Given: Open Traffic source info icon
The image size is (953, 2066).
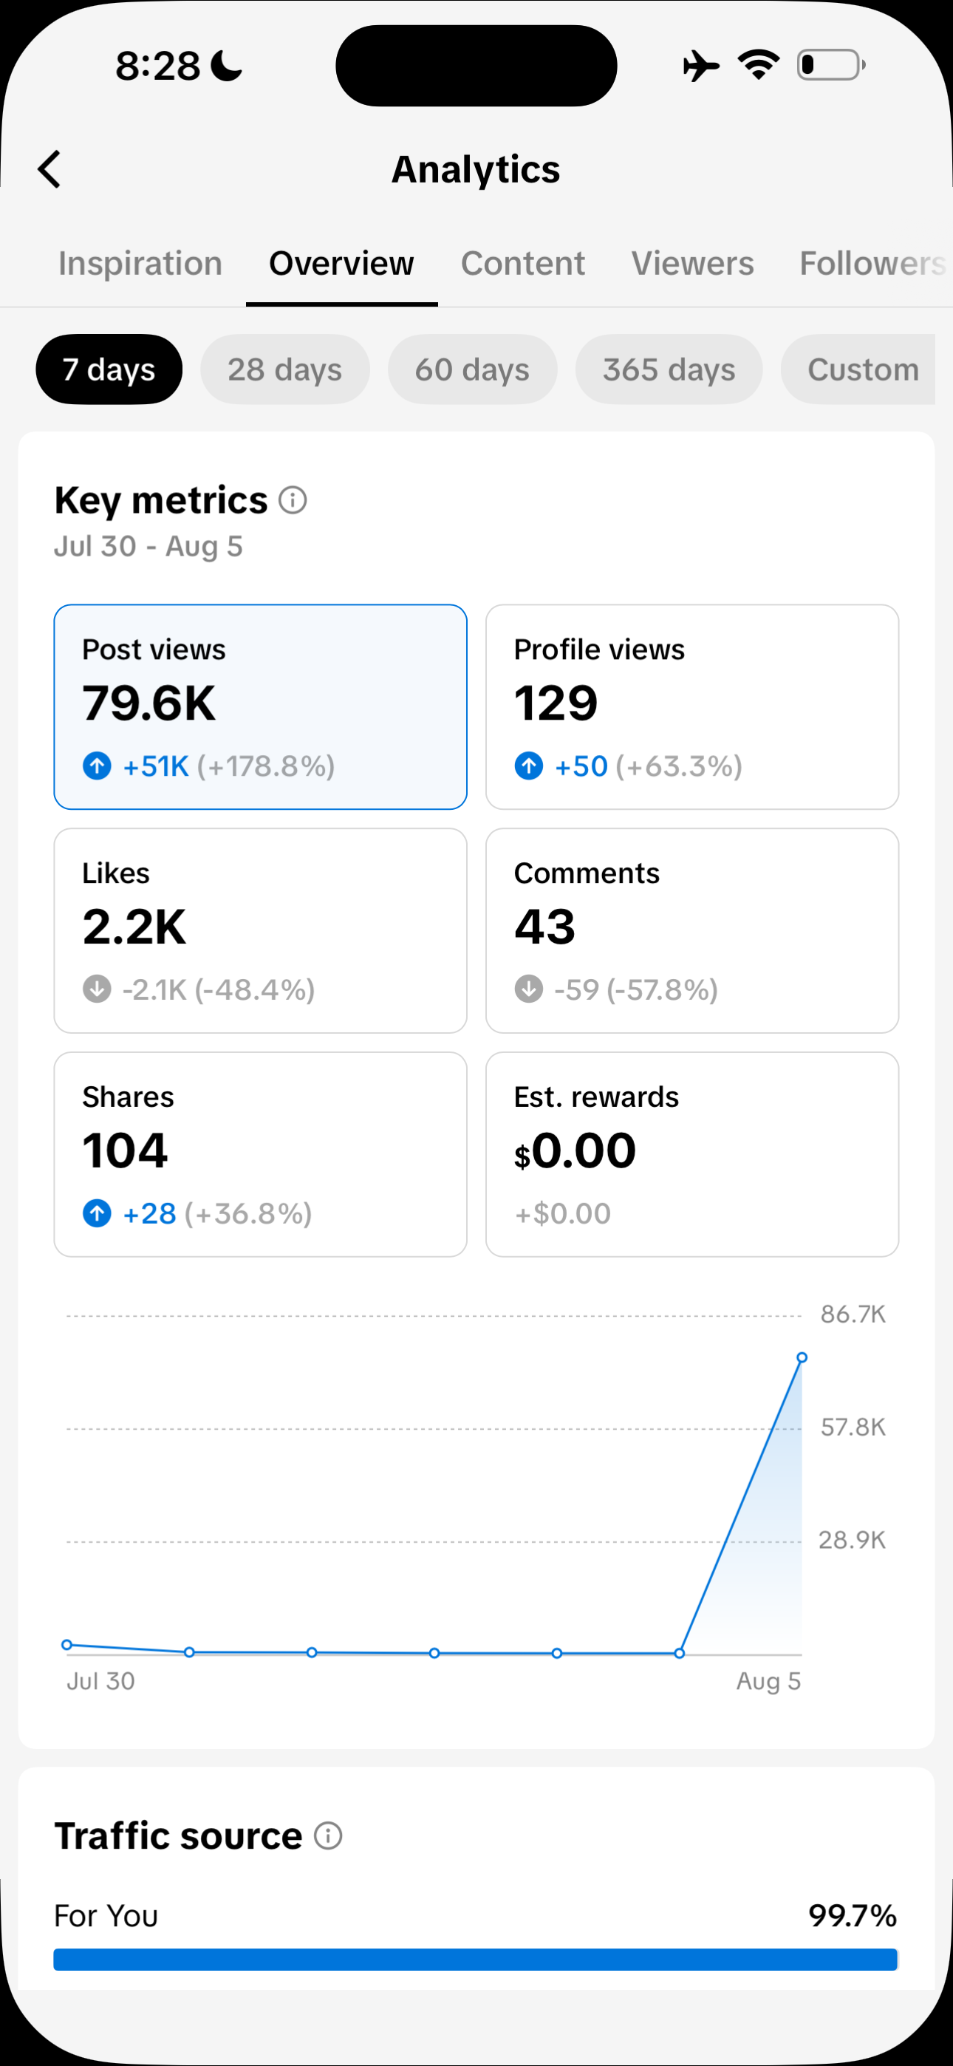Looking at the screenshot, I should pyautogui.click(x=328, y=1835).
